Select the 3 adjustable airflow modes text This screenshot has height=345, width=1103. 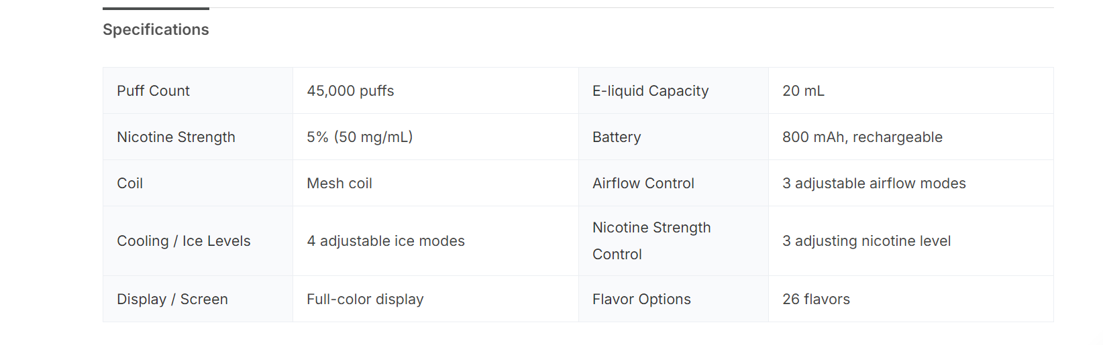[x=874, y=184]
